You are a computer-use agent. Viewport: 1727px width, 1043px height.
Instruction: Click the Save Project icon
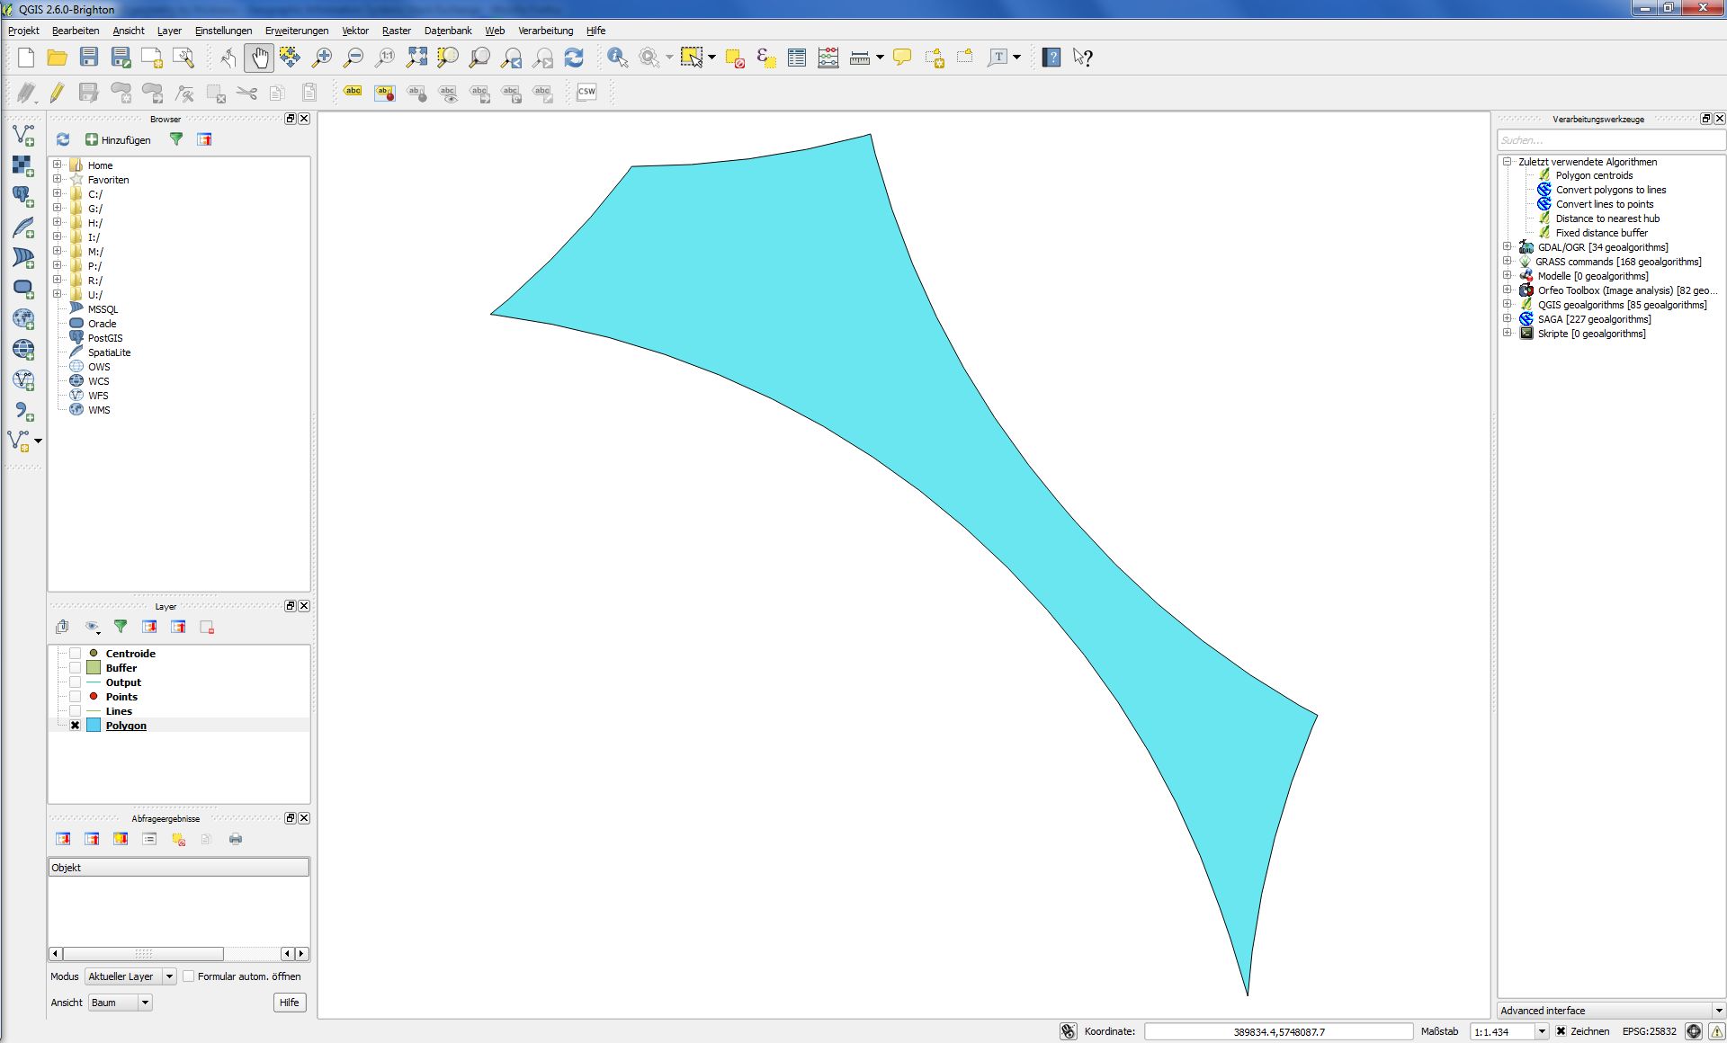tap(88, 58)
